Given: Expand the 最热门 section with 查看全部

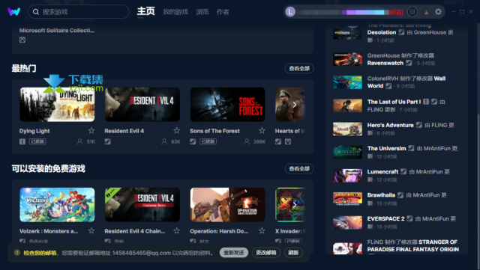Looking at the screenshot, I should 299,68.
